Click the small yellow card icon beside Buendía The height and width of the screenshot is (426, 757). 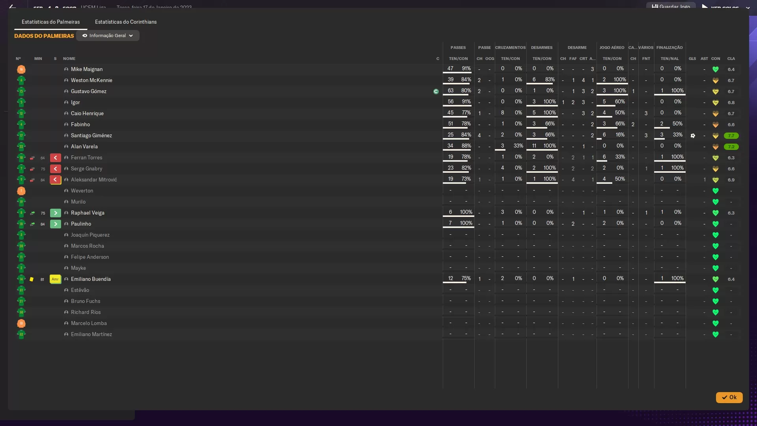tap(32, 279)
